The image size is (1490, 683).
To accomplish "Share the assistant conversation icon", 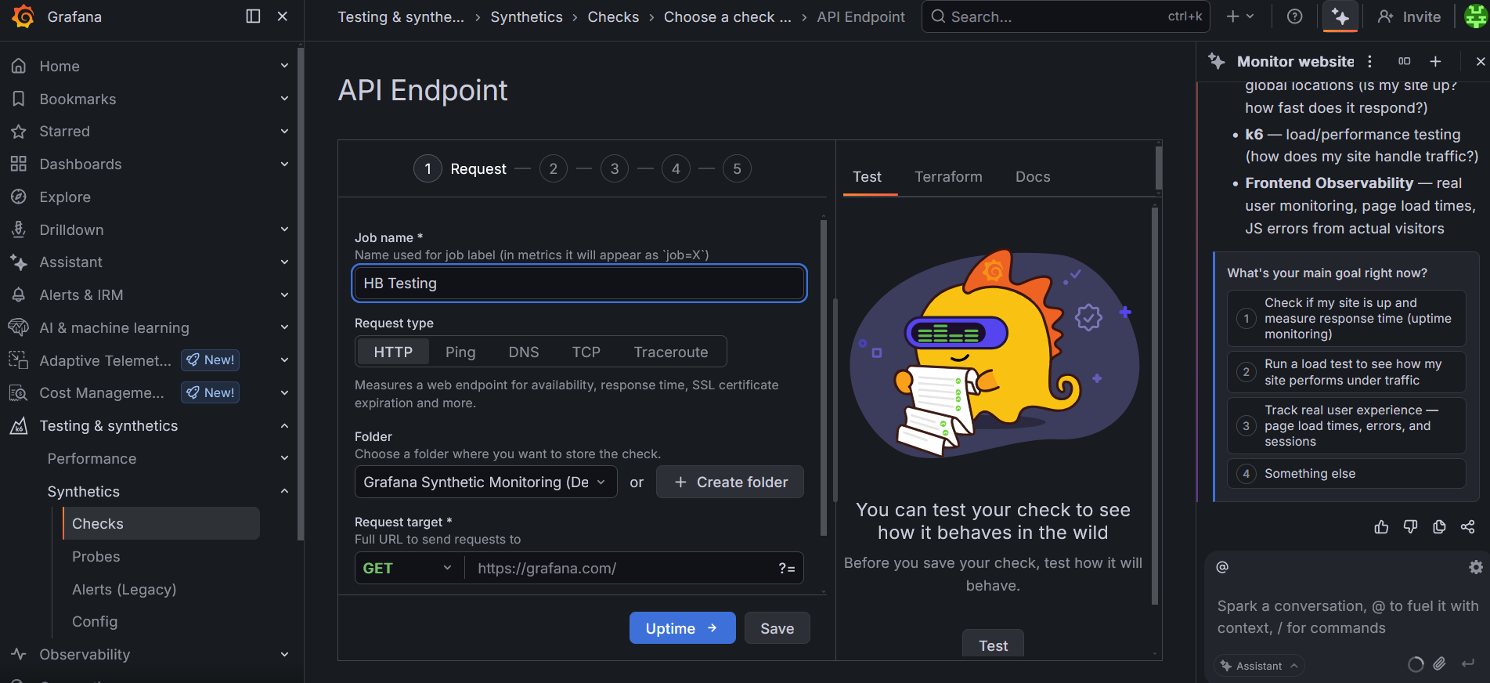I will (x=1468, y=527).
